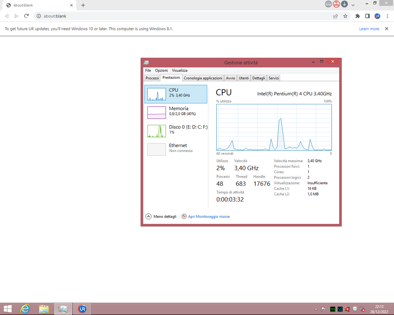
Task: Click the browser forward arrow
Action: pyautogui.click(x=16, y=16)
